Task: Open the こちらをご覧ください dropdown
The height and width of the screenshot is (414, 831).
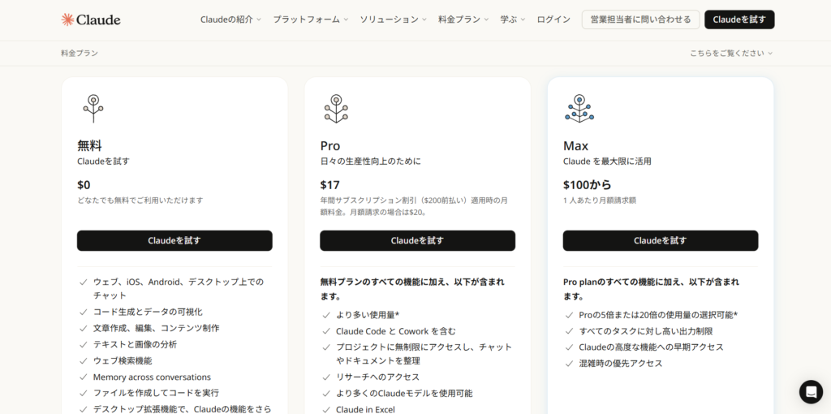Action: (731, 53)
